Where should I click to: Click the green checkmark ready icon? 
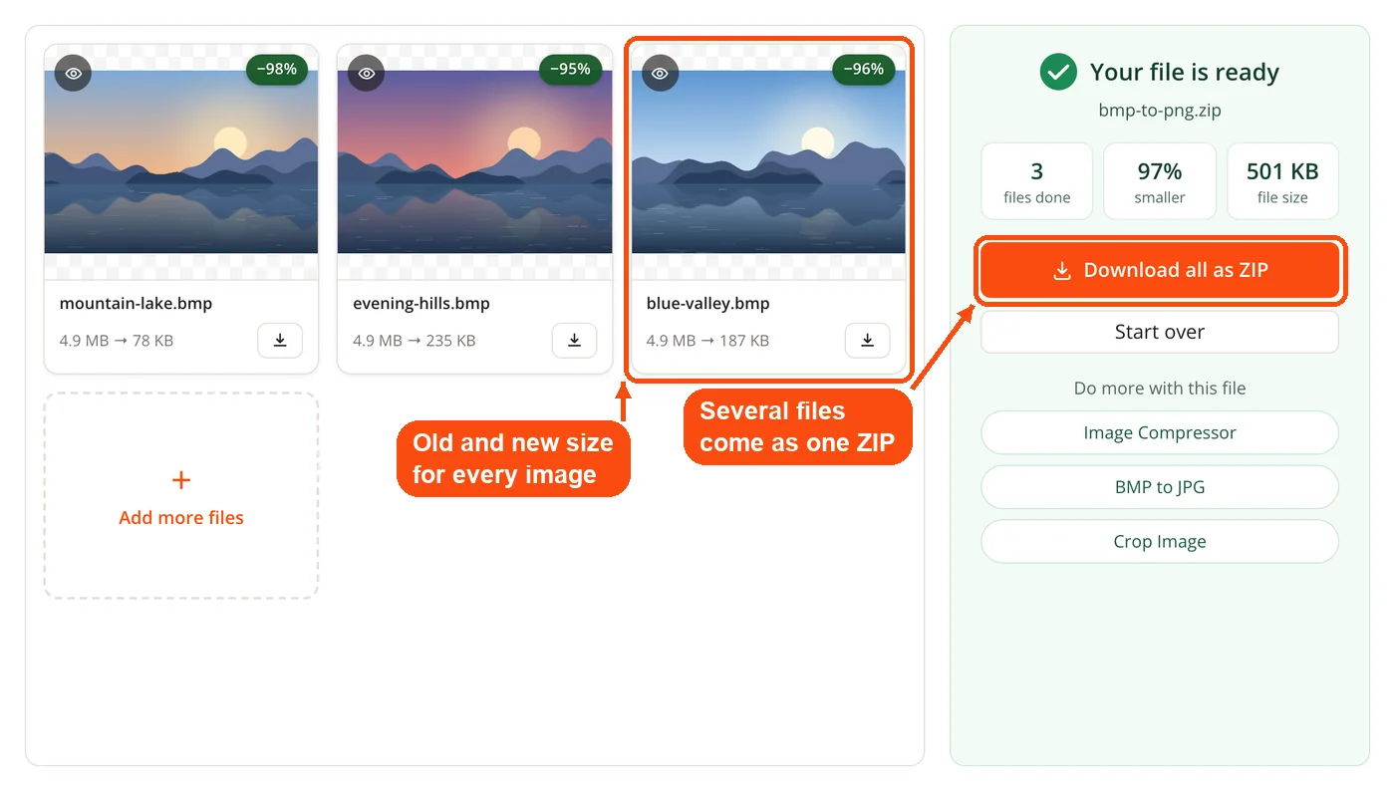point(1058,72)
